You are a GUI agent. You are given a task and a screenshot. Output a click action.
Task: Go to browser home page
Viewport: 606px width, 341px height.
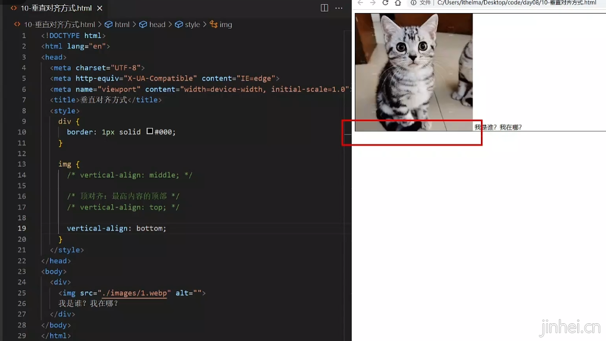coord(398,3)
